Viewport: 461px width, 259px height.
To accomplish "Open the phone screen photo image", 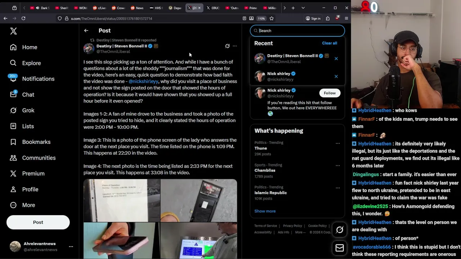I will (x=122, y=240).
